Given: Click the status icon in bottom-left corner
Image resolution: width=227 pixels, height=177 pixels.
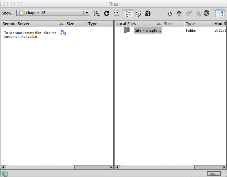Looking at the screenshot, I should point(5,173).
